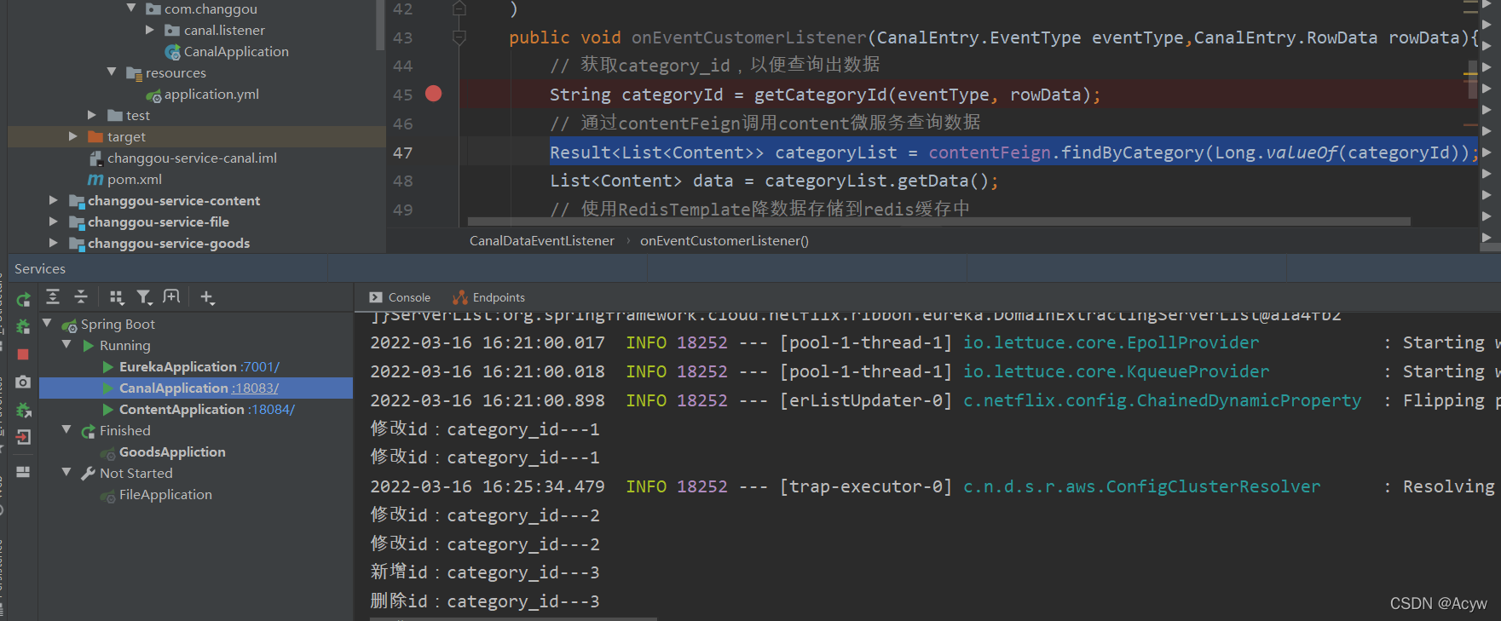
Task: Select pom.xml in project tree
Action: [x=135, y=180]
